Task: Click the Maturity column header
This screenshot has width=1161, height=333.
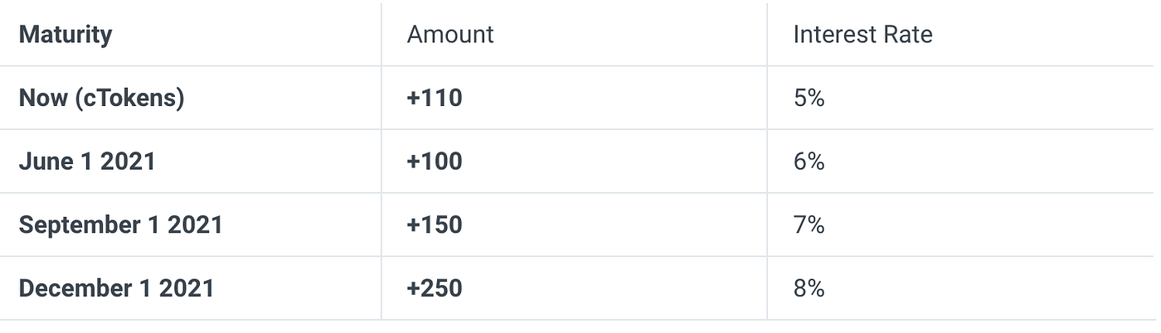Action: click(66, 35)
